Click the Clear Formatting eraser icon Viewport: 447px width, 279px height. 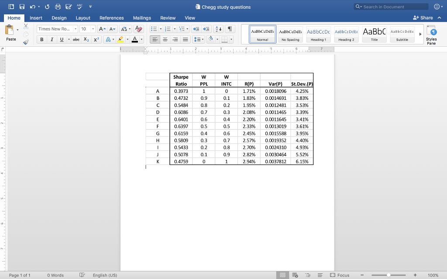pos(138,29)
